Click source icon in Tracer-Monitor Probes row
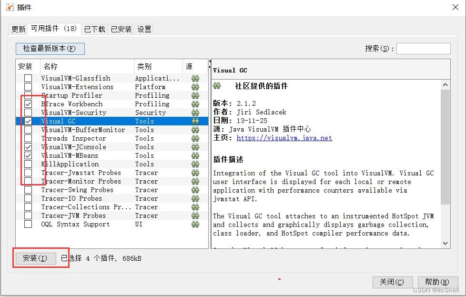Image resolution: width=466 pixels, height=297 pixels. pos(195,181)
